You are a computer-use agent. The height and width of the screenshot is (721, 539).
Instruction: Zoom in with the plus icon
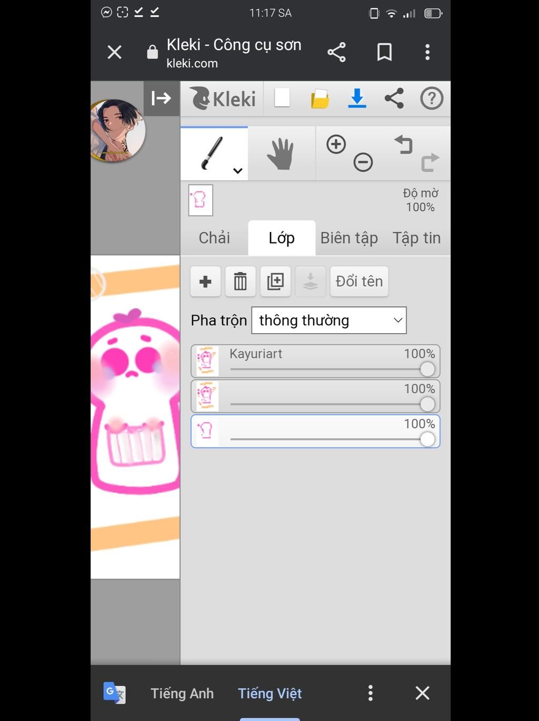(x=336, y=144)
